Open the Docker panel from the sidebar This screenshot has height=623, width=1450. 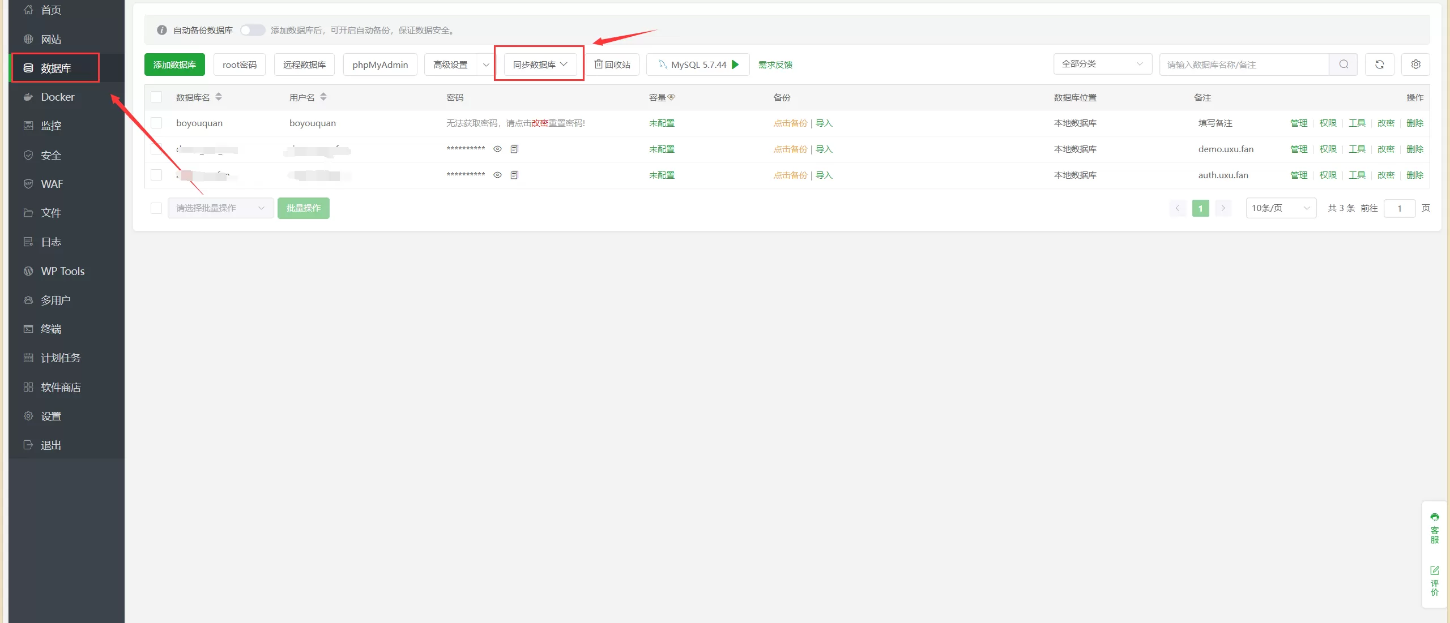[57, 97]
